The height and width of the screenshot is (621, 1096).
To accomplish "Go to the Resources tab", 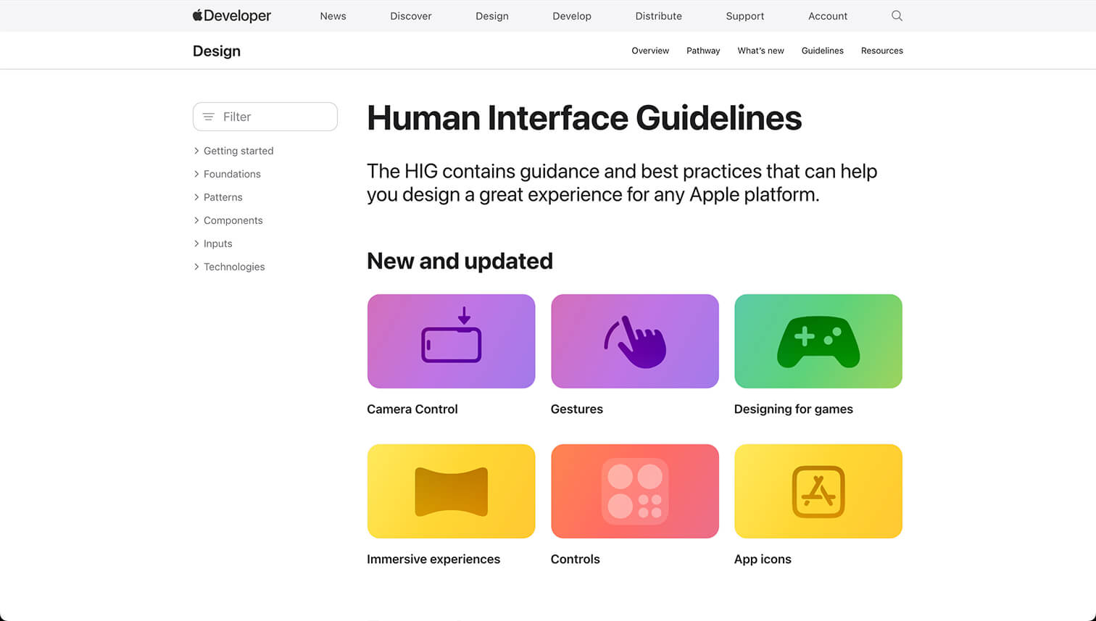I will (x=881, y=51).
